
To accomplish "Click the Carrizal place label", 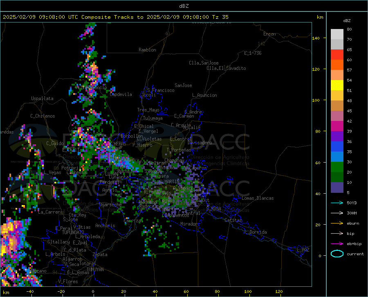I will pos(133,221).
